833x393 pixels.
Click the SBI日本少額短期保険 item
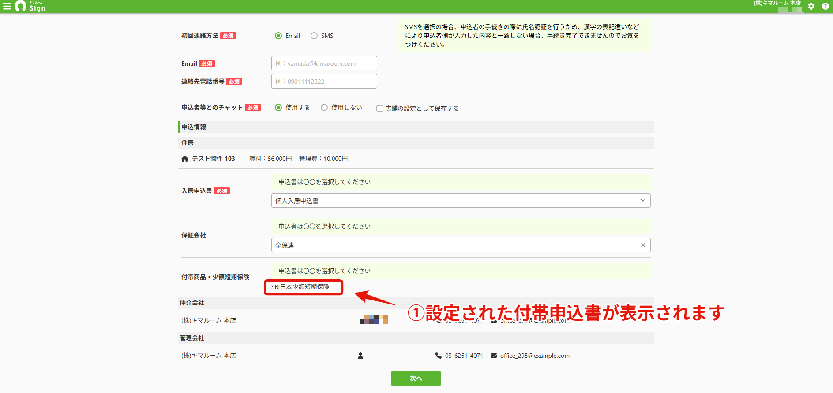point(300,287)
